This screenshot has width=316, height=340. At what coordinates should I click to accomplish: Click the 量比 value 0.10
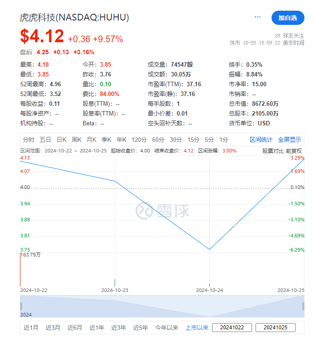click(105, 84)
